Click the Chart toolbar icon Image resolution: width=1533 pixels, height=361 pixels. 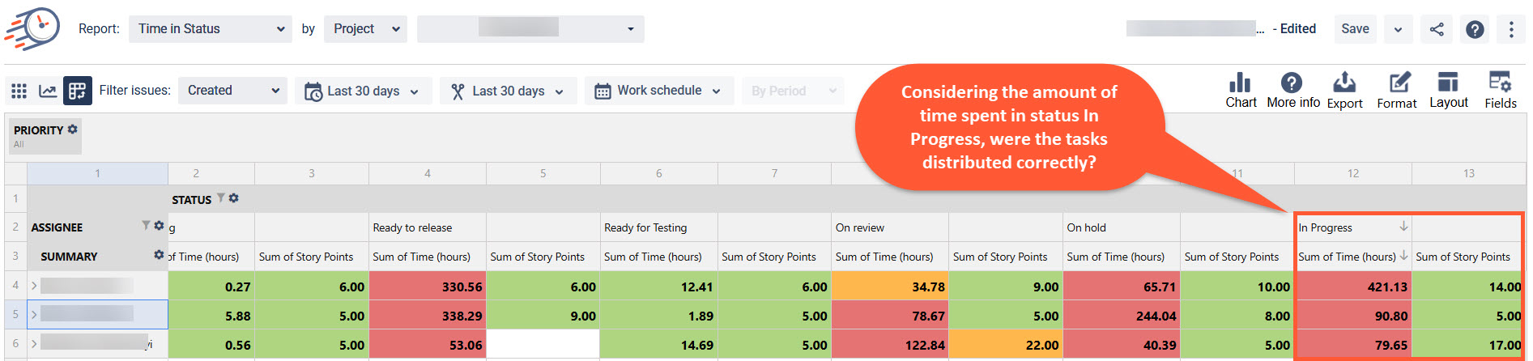coord(1241,91)
